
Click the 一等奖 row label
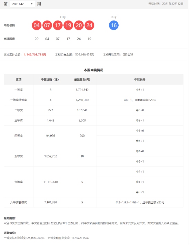[19, 90]
